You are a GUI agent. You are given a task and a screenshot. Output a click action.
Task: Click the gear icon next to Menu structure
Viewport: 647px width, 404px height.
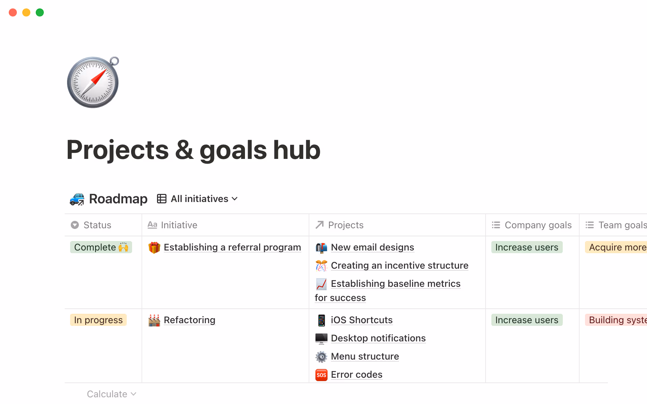click(321, 356)
